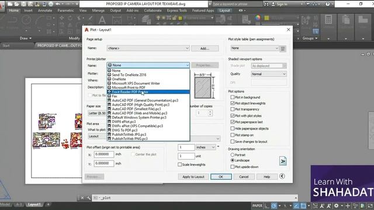
Task: Enable Plot transparency checkbox
Action: (233, 109)
